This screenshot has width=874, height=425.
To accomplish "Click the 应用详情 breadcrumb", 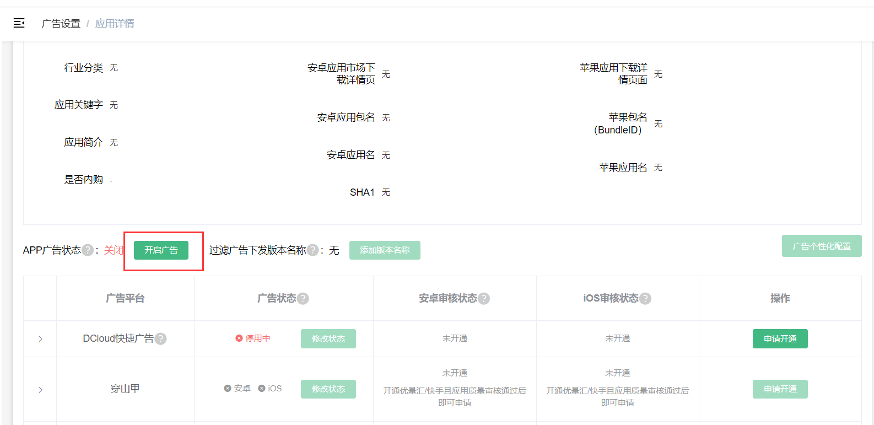I will pyautogui.click(x=115, y=24).
